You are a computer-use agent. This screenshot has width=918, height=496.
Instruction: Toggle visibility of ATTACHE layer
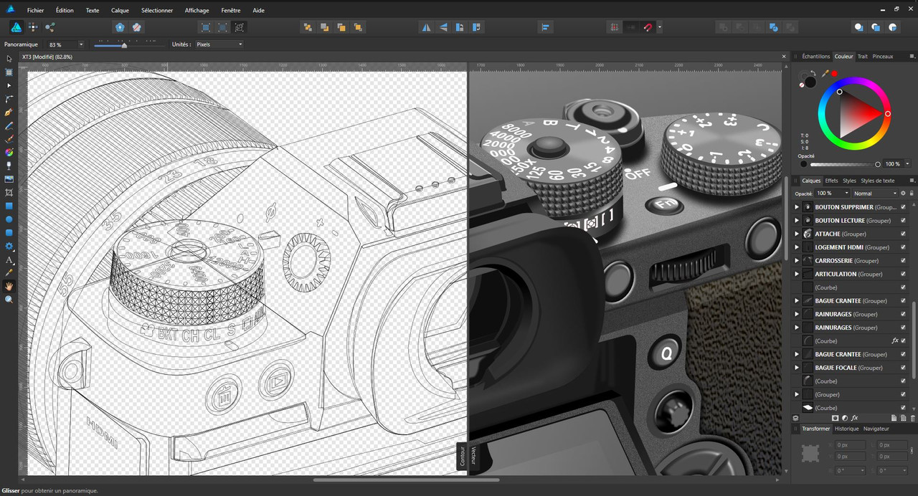tap(903, 234)
